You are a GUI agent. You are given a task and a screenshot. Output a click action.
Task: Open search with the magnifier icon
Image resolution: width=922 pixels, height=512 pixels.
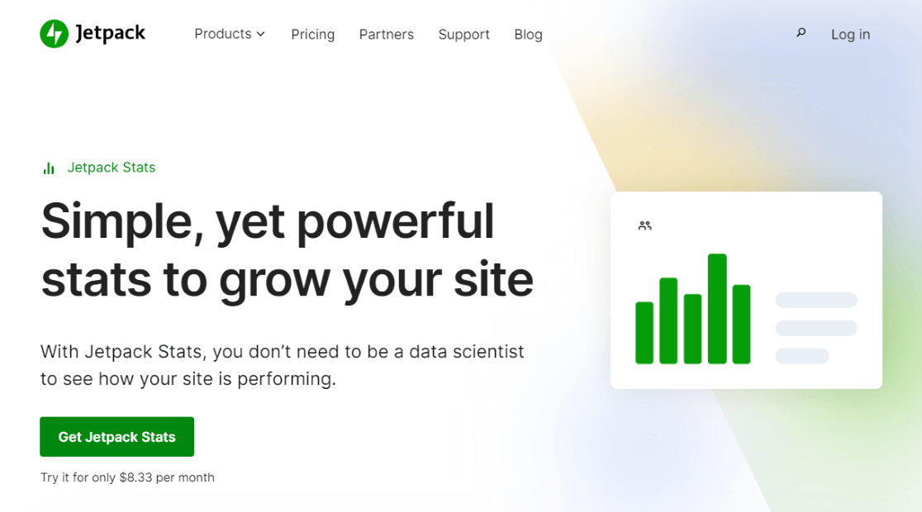[x=801, y=33]
